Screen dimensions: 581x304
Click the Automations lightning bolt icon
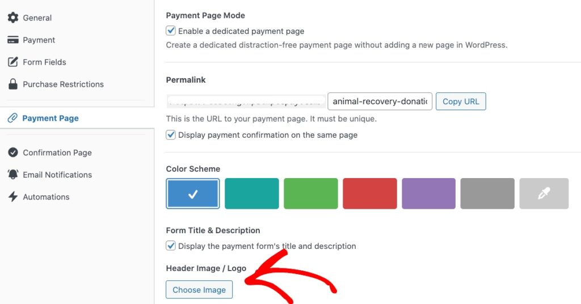(x=12, y=197)
